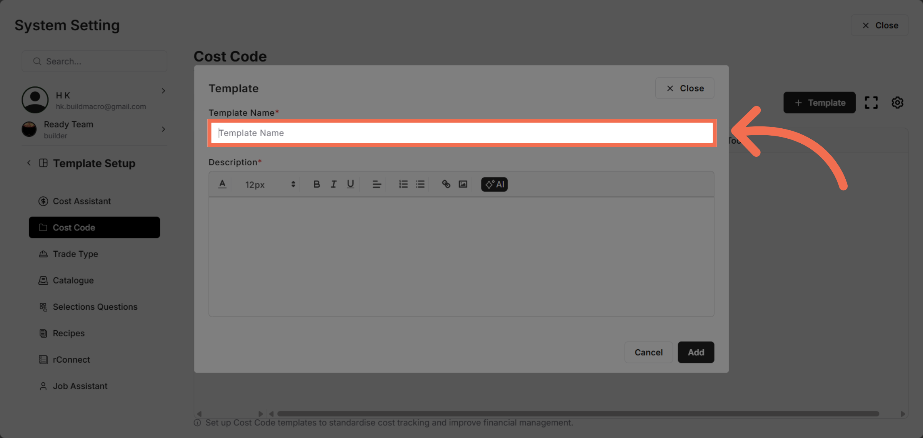Open Catalogue in sidebar
The width and height of the screenshot is (923, 438).
[x=73, y=280]
